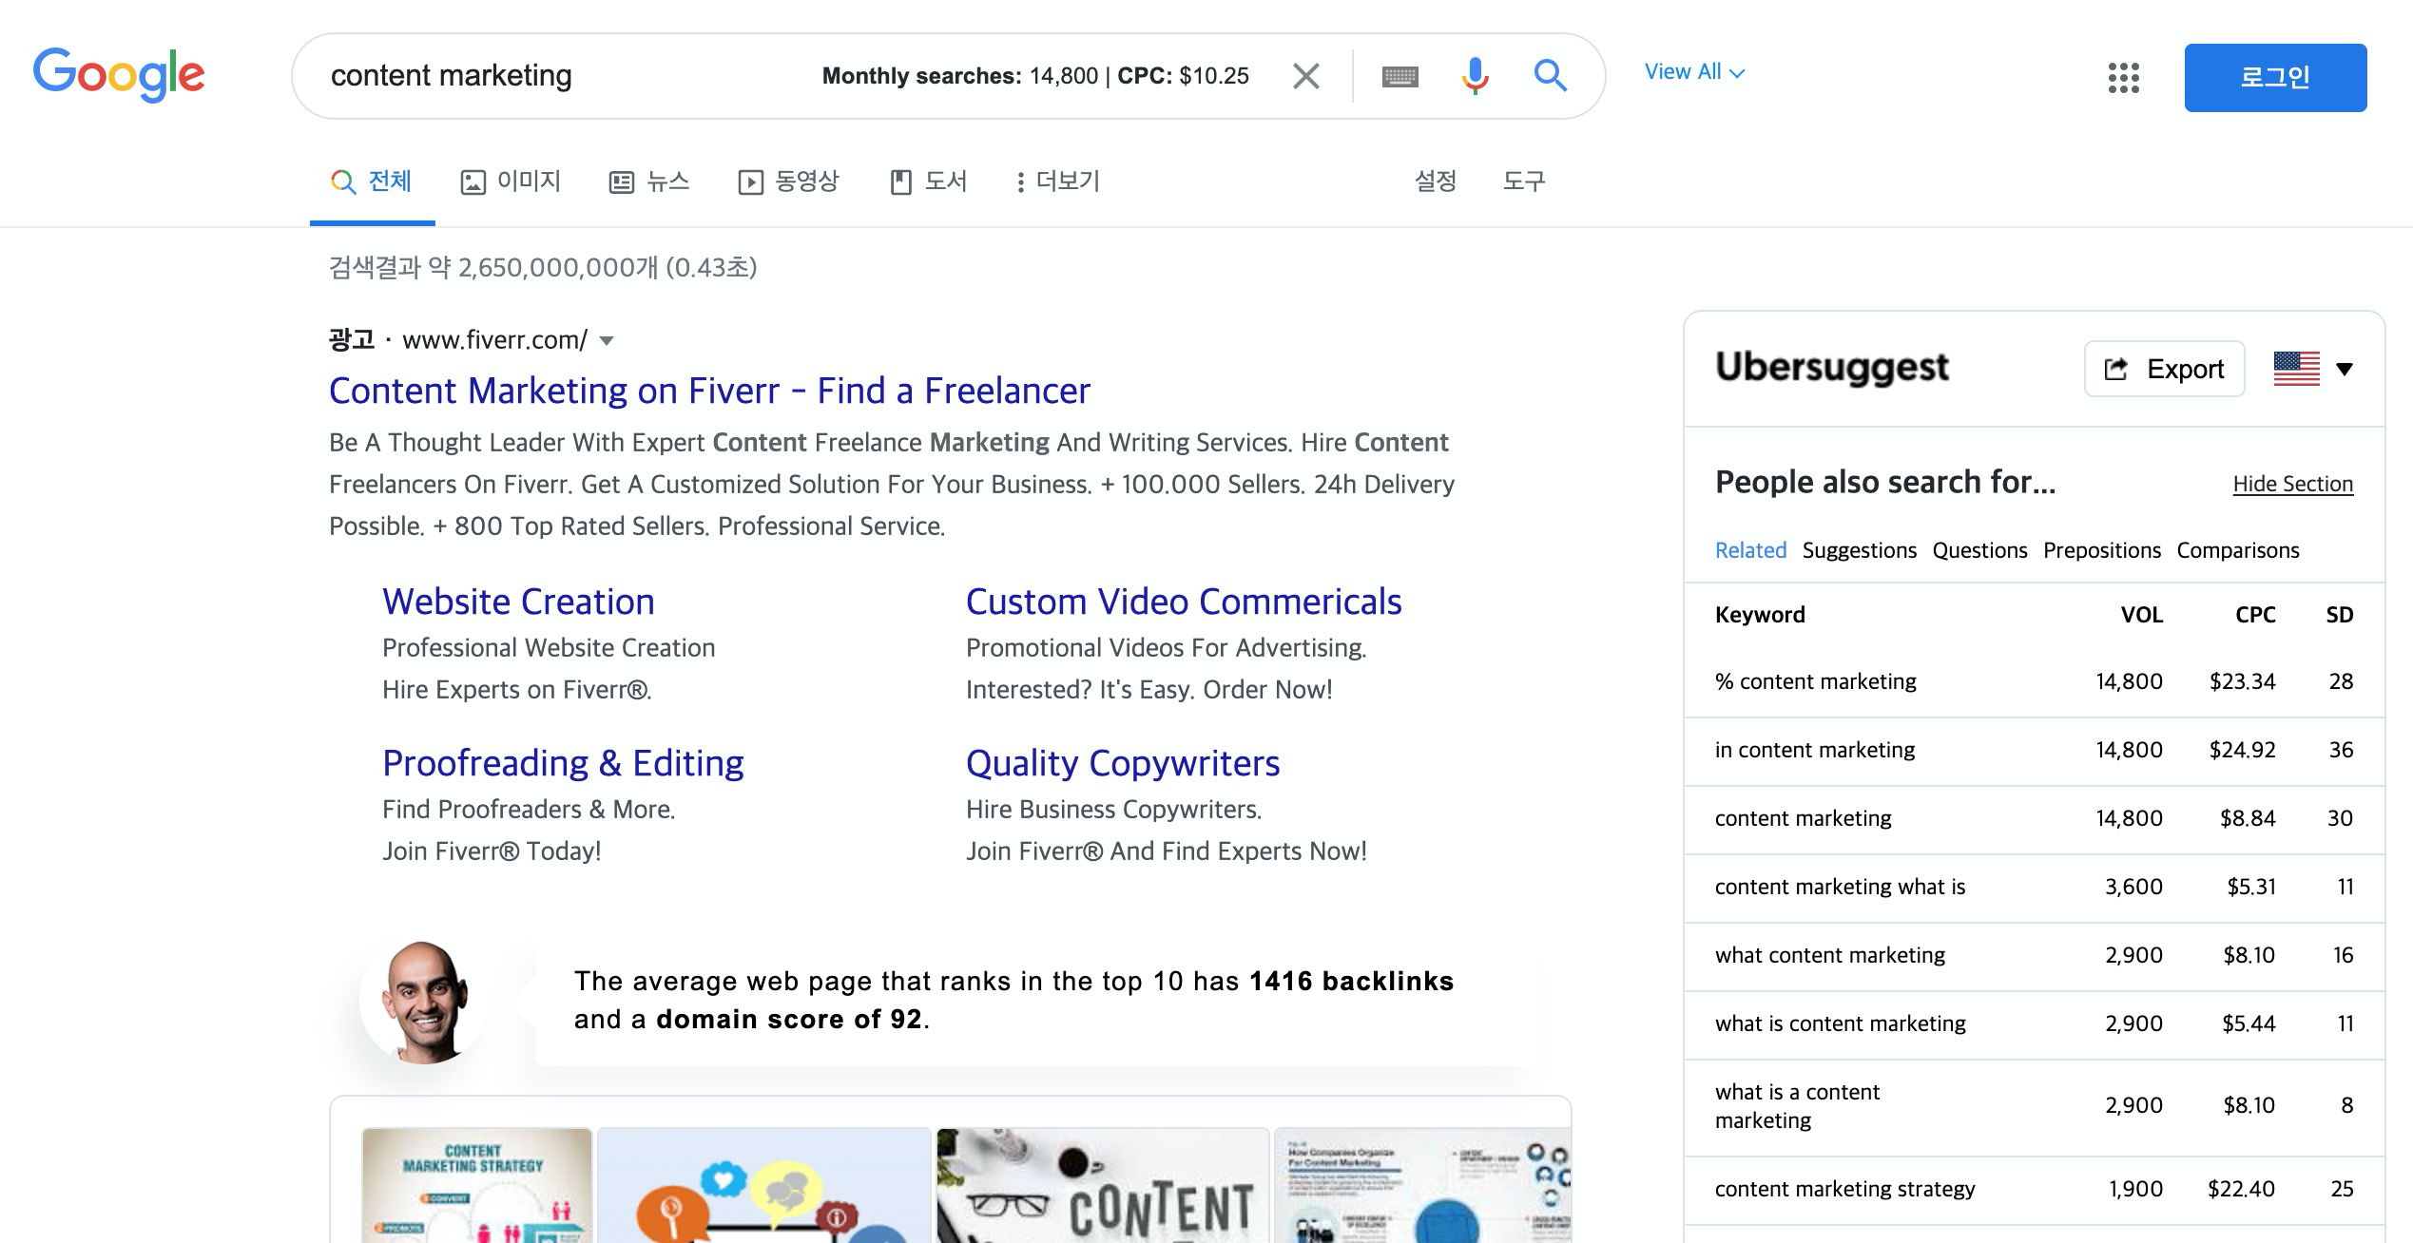Click the Monthly searches 14,800 text

point(959,75)
